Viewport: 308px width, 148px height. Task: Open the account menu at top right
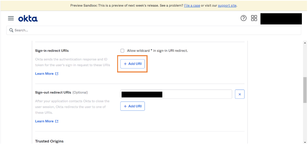click(x=281, y=19)
